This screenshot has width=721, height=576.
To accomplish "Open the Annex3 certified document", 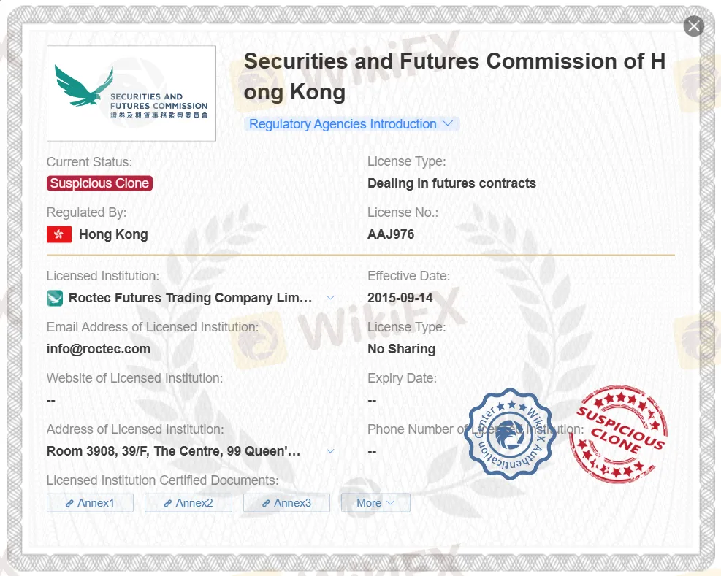I will (286, 503).
